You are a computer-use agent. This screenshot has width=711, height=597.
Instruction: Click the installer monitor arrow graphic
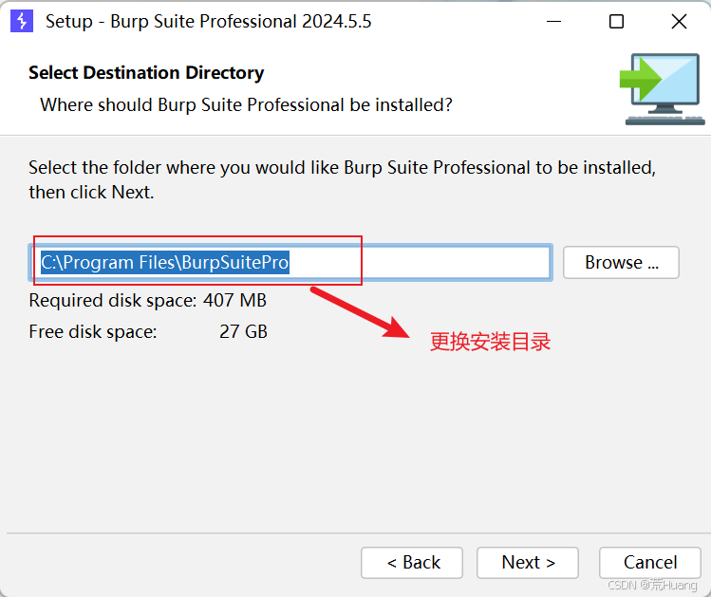[x=662, y=89]
